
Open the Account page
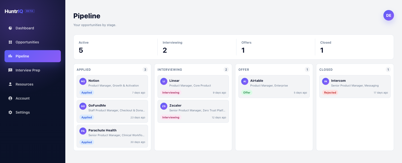coord(33,98)
